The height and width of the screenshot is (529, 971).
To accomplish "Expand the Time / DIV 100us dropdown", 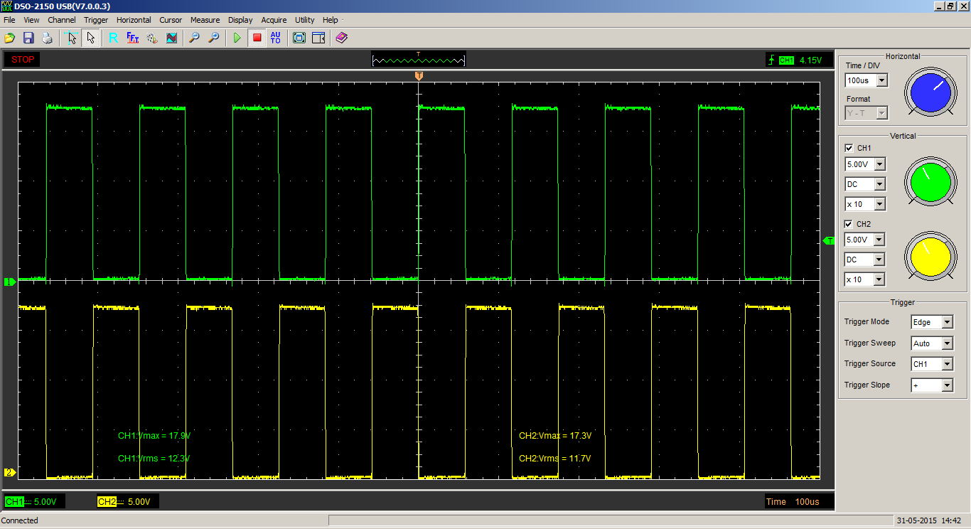I will (881, 81).
